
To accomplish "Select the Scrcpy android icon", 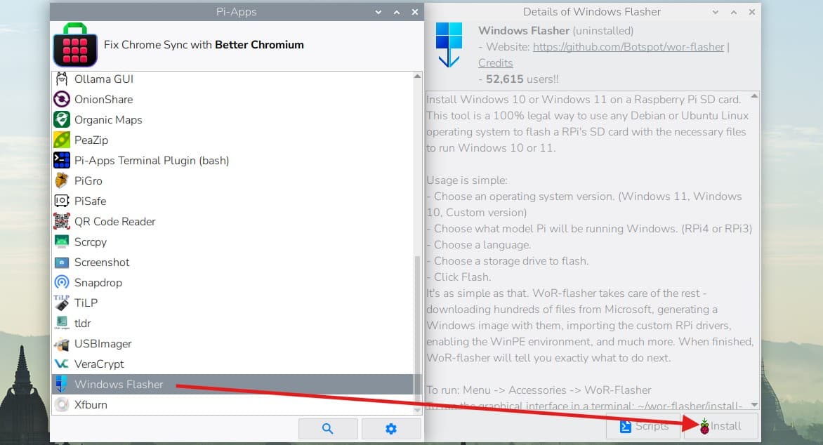I will point(62,241).
